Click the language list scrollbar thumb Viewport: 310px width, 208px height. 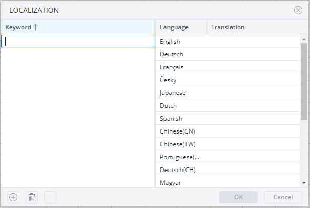pyautogui.click(x=304, y=82)
